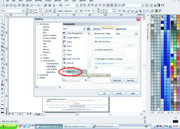Switch to the Shortcut Keys tab
The image size is (180, 129).
pos(108,29)
